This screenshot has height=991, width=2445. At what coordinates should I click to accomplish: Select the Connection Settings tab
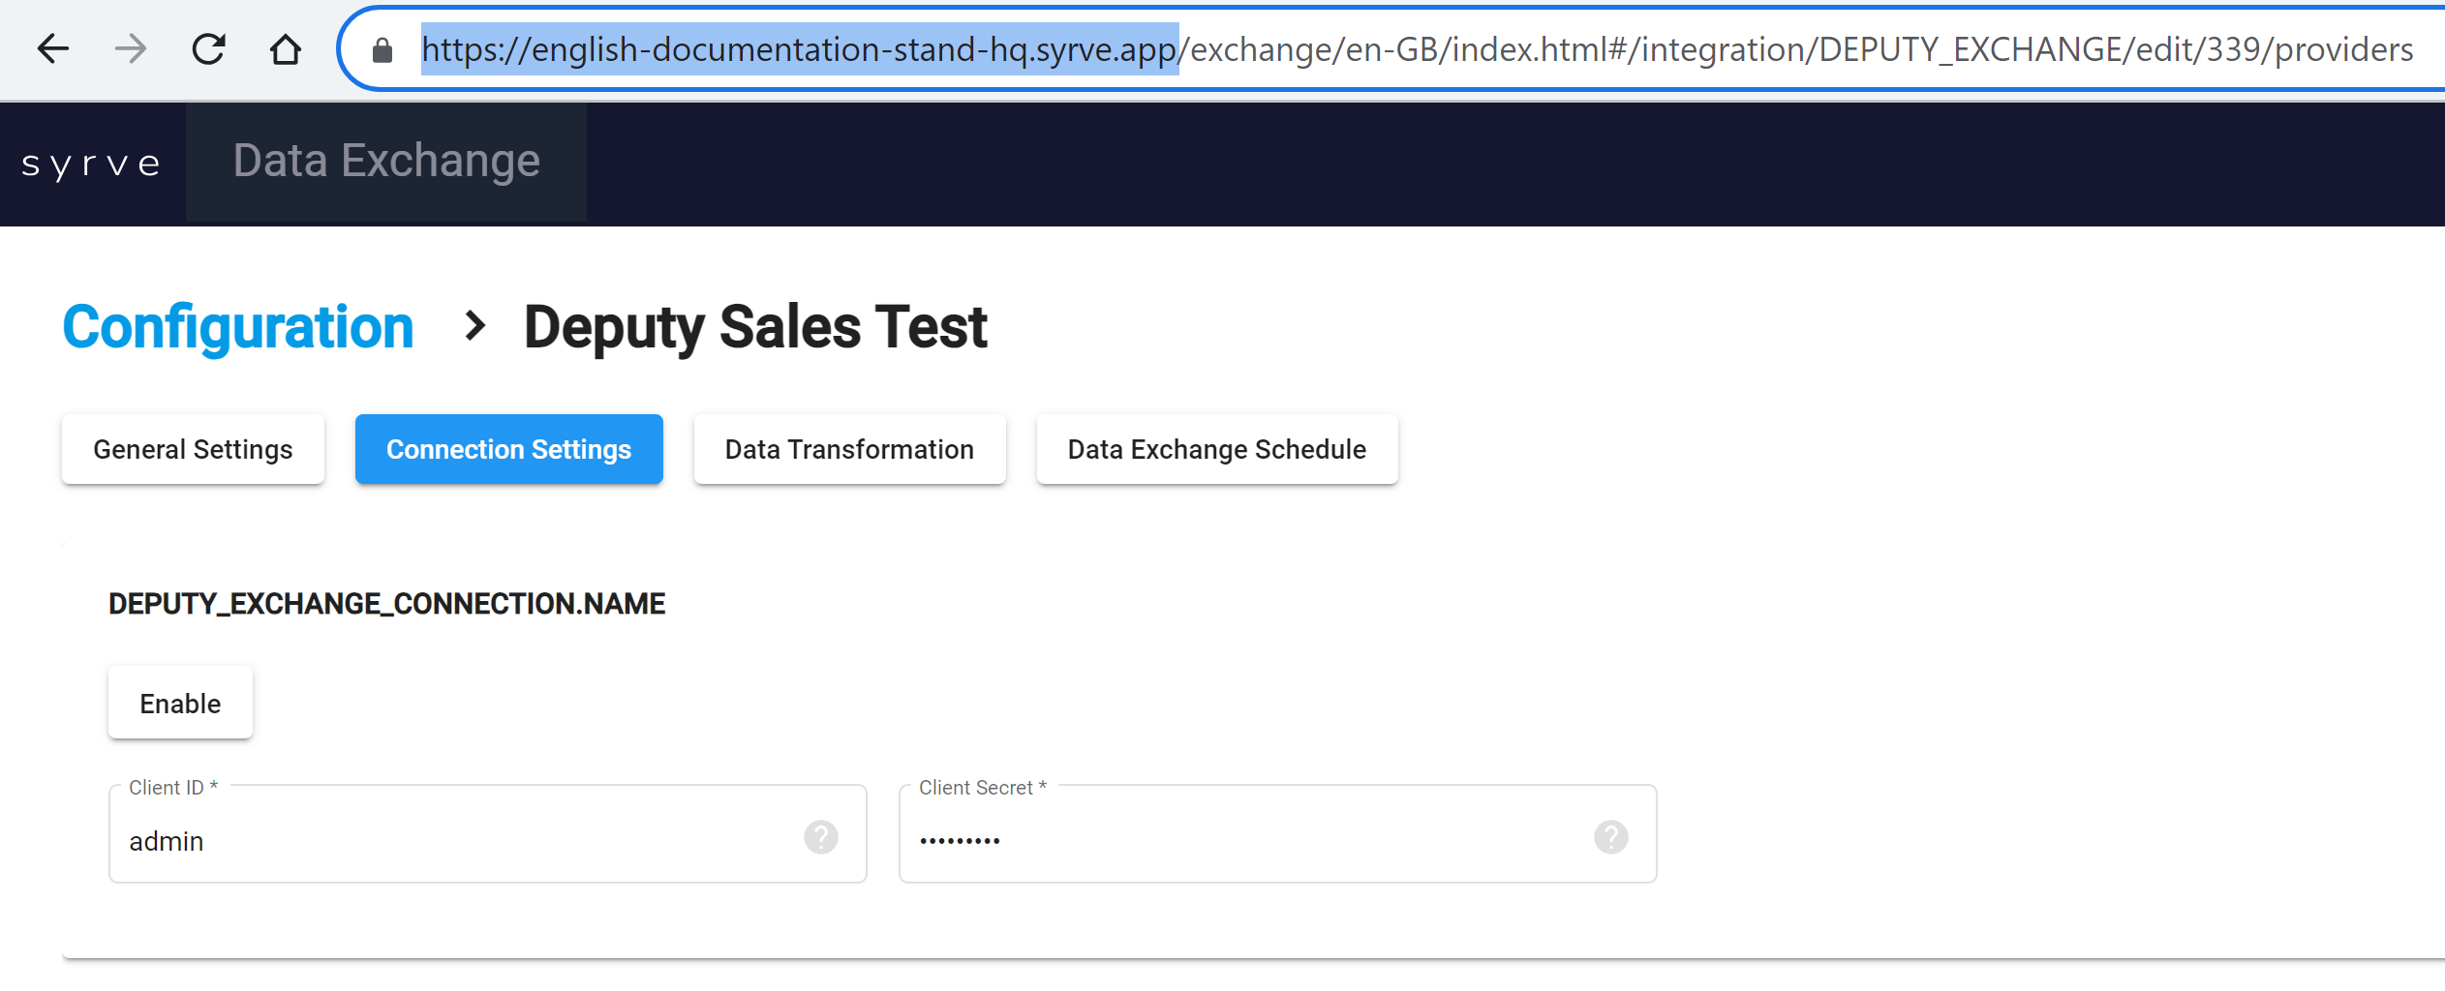click(x=508, y=450)
